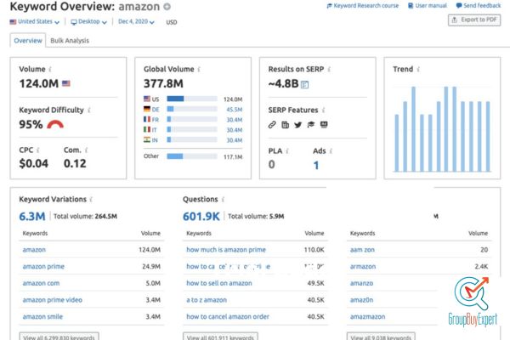Open the Dec 4, 2020 date dropdown
Screen dimensions: 510x340
136,22
